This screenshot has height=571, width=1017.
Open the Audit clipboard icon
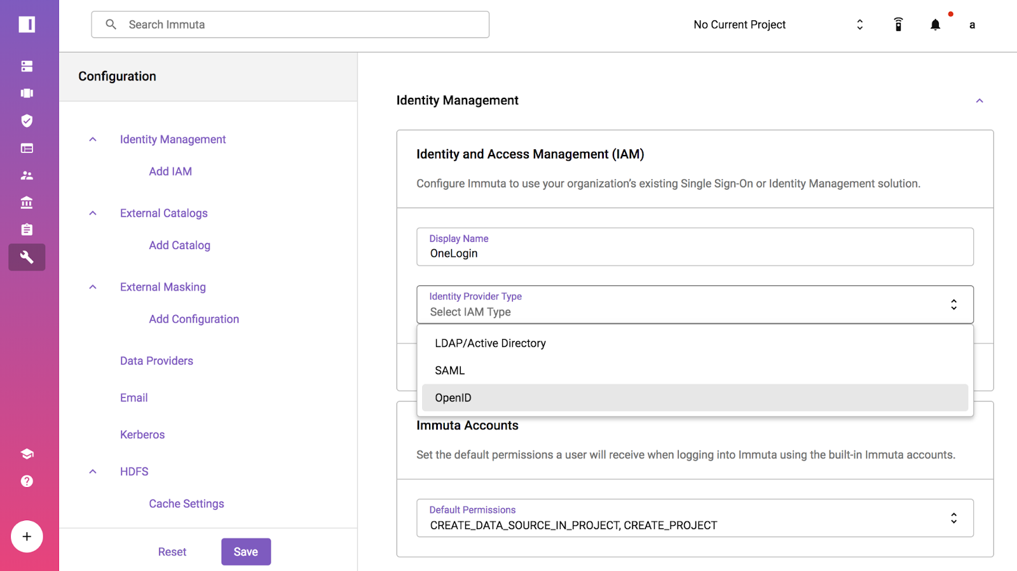click(27, 229)
